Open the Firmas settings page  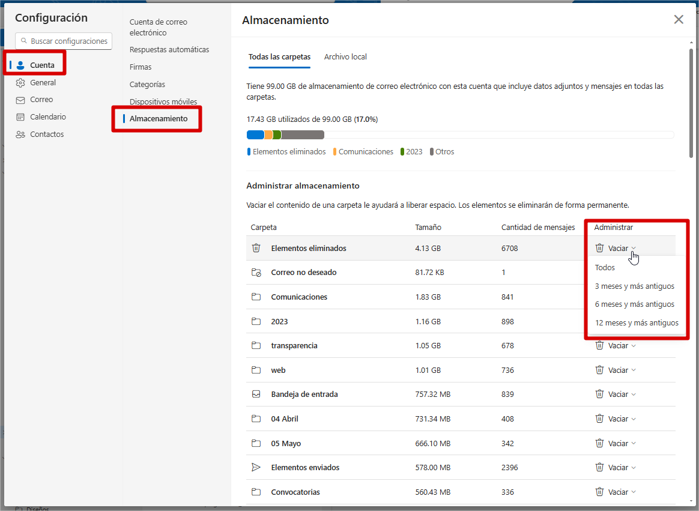coord(141,67)
